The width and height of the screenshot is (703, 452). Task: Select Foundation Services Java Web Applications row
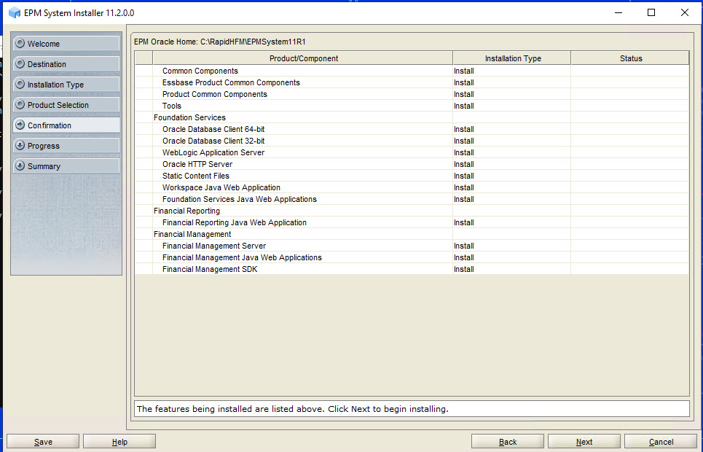[412, 199]
